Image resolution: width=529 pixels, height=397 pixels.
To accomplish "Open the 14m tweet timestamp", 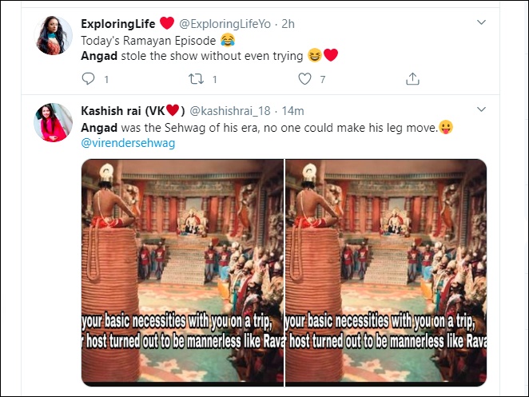I will pyautogui.click(x=292, y=110).
